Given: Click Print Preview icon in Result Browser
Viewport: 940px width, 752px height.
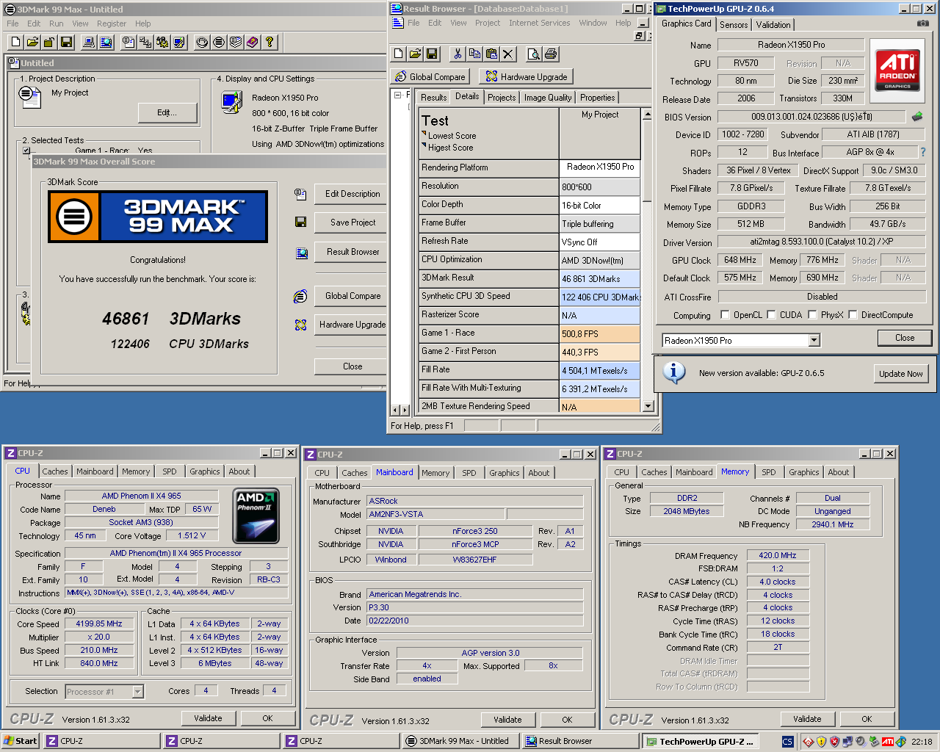Looking at the screenshot, I should point(534,54).
